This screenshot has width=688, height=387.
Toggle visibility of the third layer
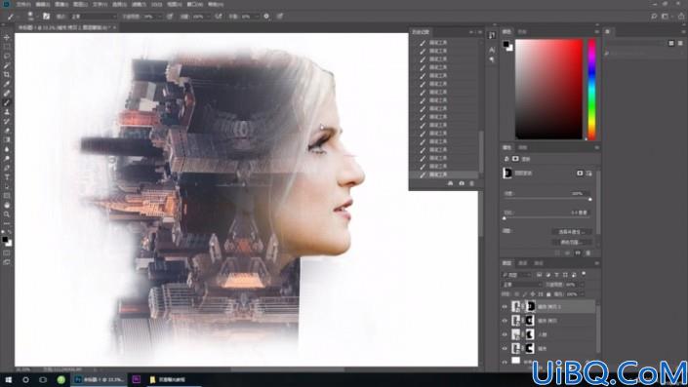(x=505, y=334)
